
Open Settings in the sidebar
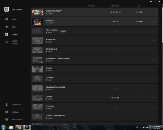tap(15, 112)
